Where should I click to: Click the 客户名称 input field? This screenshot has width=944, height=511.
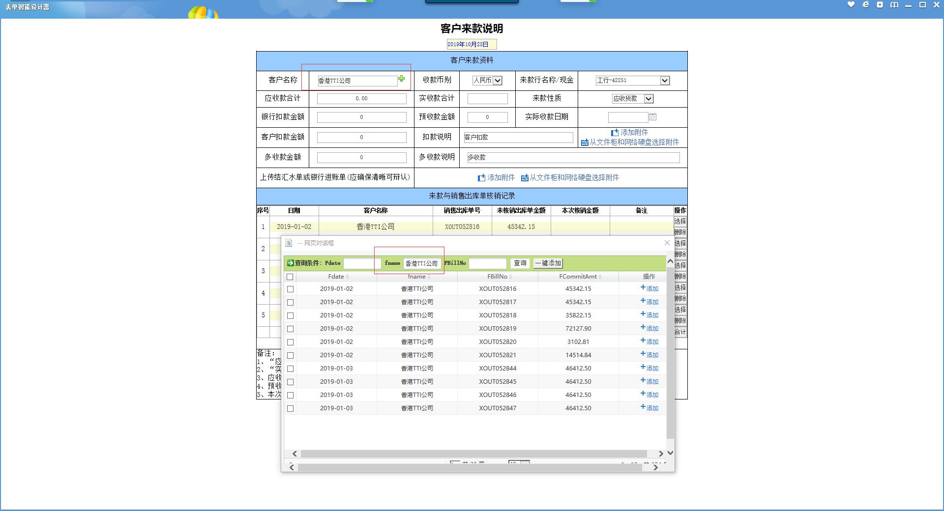pyautogui.click(x=357, y=81)
